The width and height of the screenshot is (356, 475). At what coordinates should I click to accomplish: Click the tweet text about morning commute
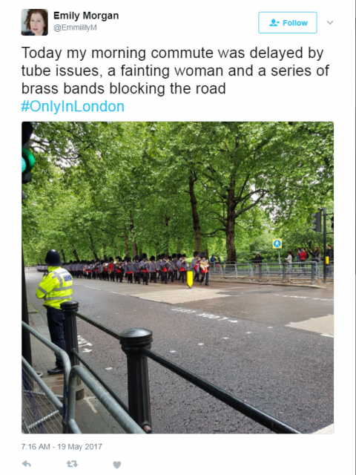coord(175,71)
